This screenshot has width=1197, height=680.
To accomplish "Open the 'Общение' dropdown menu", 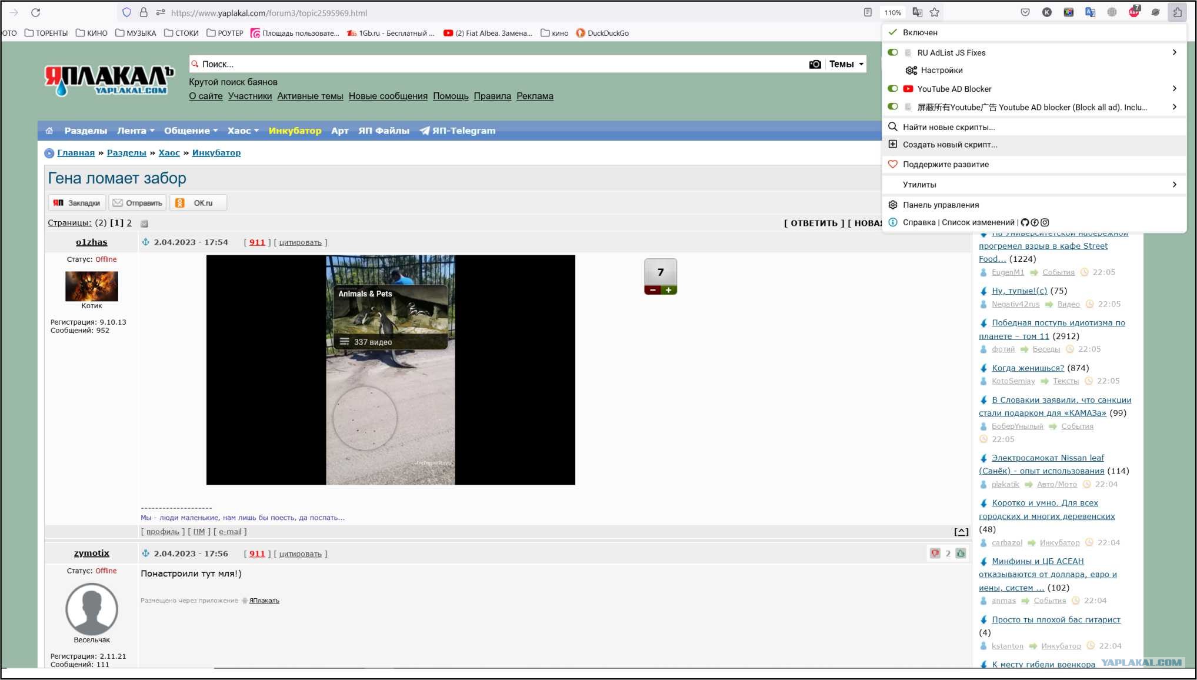I will 191,131.
